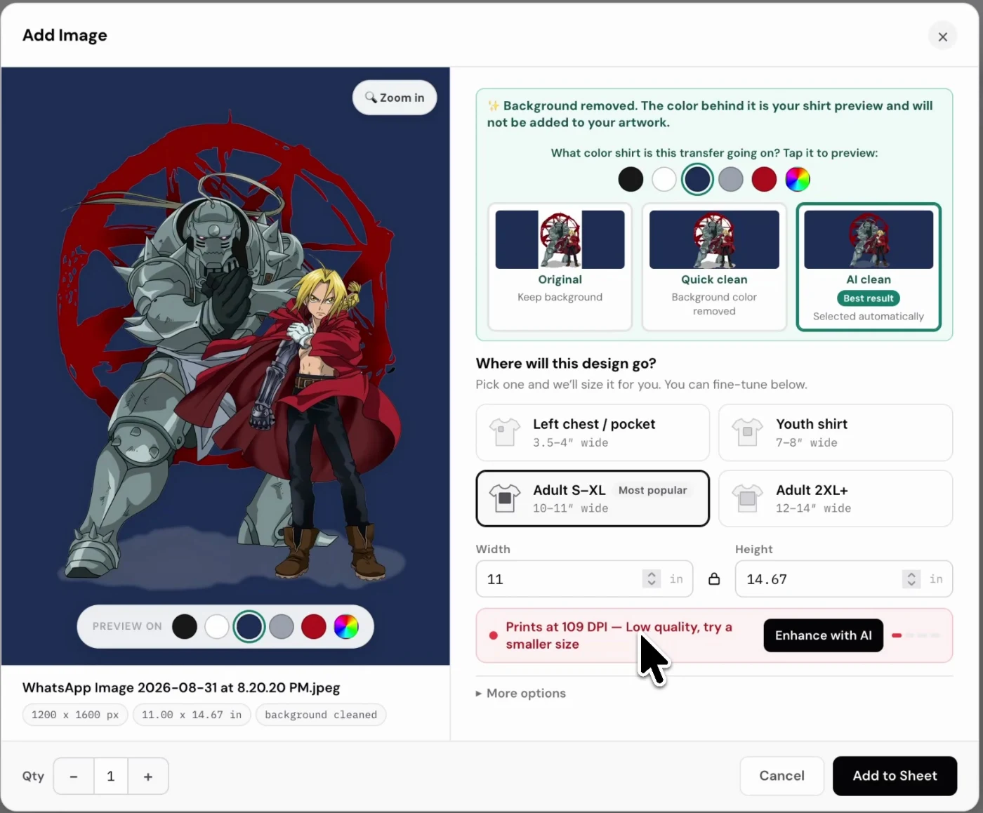Viewport: 983px width, 813px height.
Task: Select gray shirt color in top swatch row
Action: 731,179
